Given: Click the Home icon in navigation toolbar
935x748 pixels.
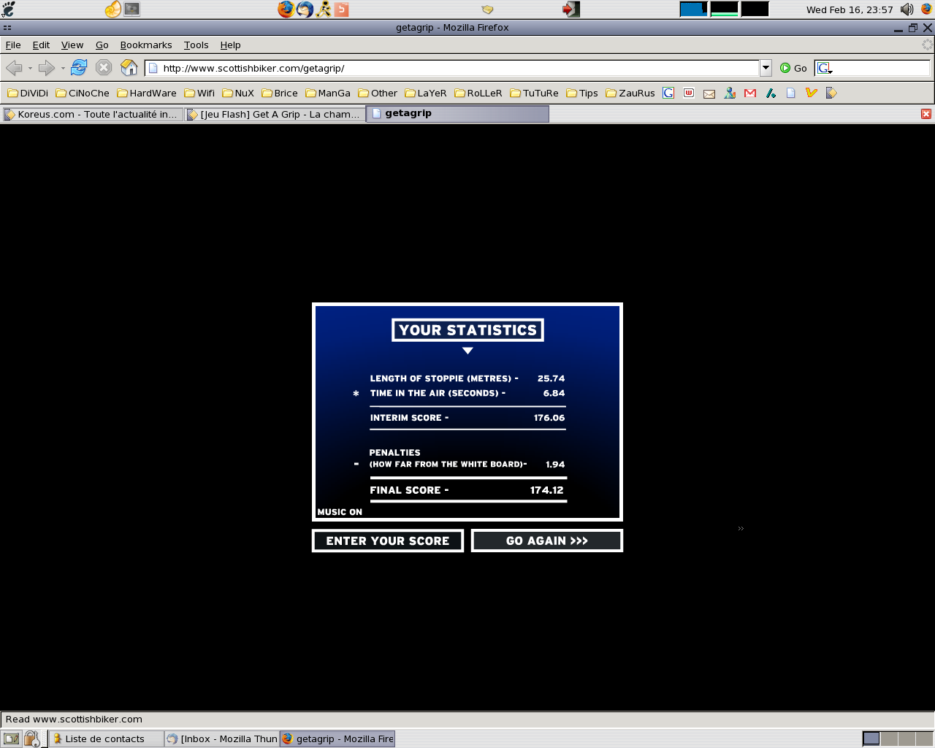Looking at the screenshot, I should pyautogui.click(x=129, y=68).
